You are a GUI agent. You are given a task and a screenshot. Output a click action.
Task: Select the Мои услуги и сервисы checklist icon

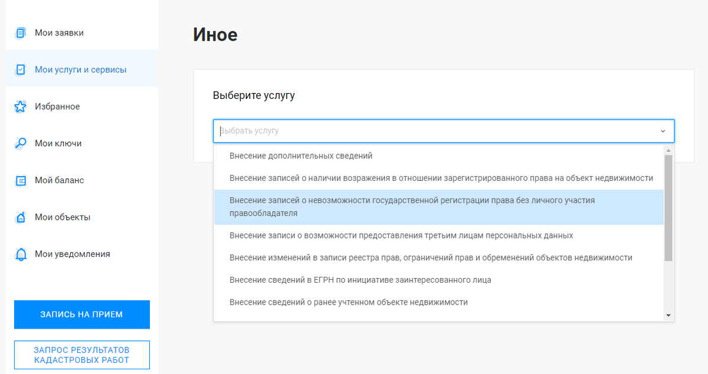(x=19, y=69)
